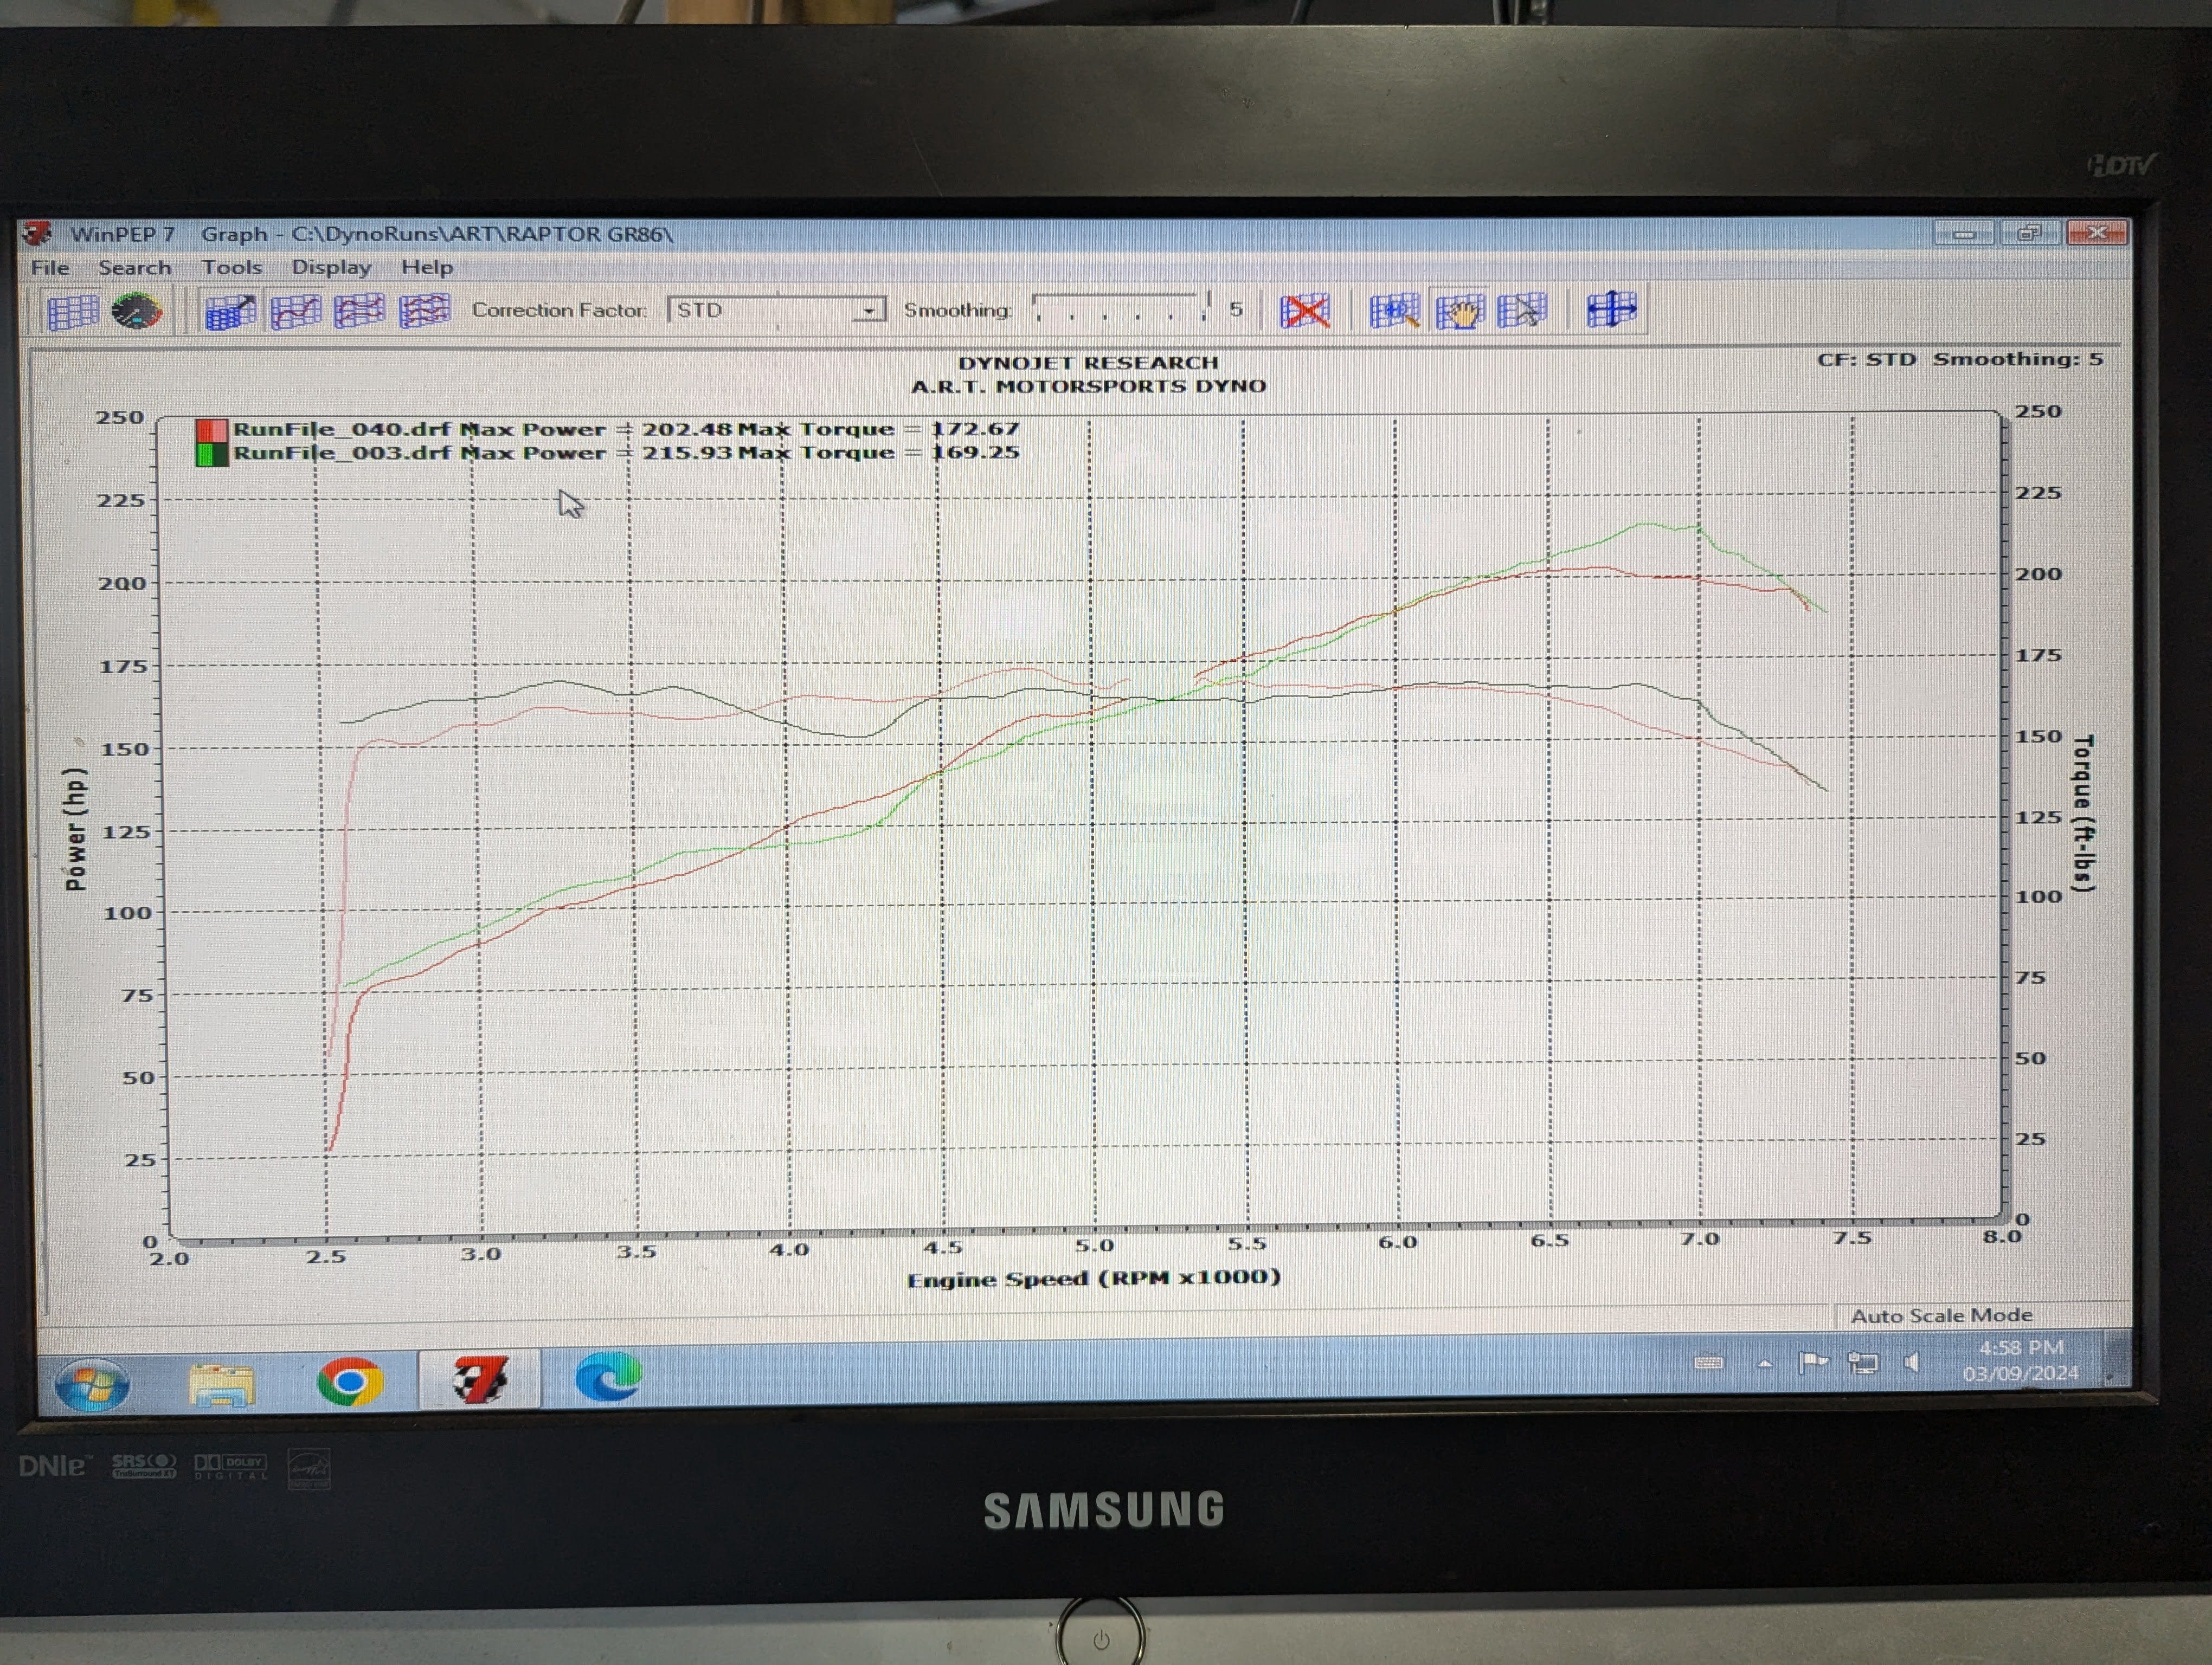Image resolution: width=2212 pixels, height=1665 pixels.
Task: Click RunFile_003.drf green legend swatch
Action: (x=211, y=455)
